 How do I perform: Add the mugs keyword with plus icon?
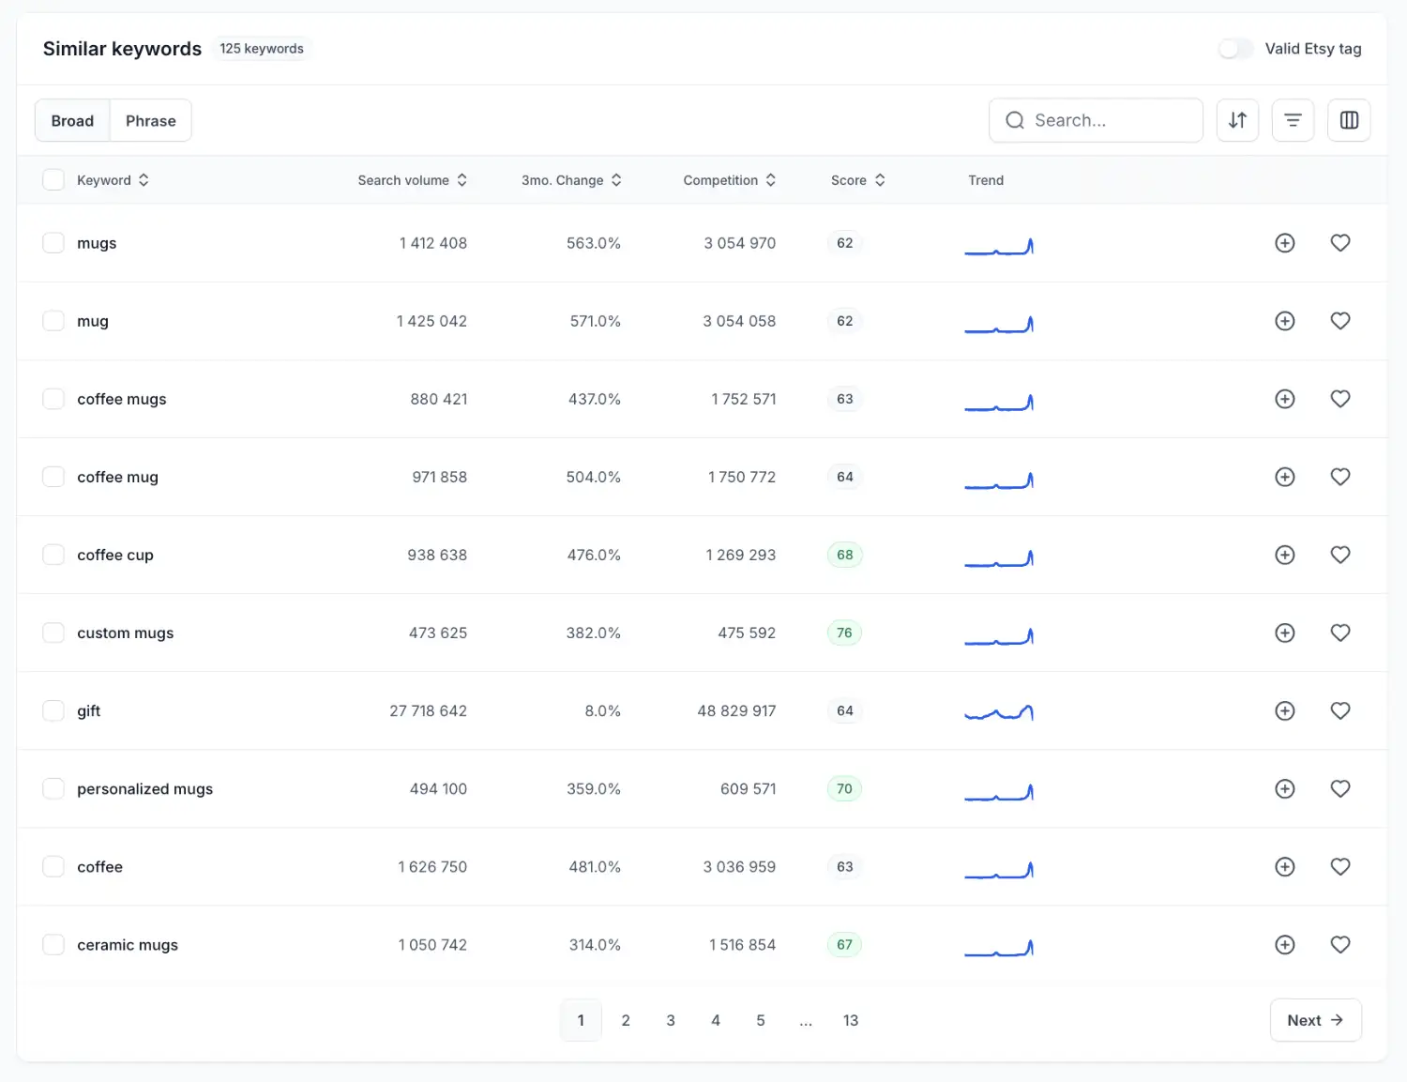[1285, 243]
